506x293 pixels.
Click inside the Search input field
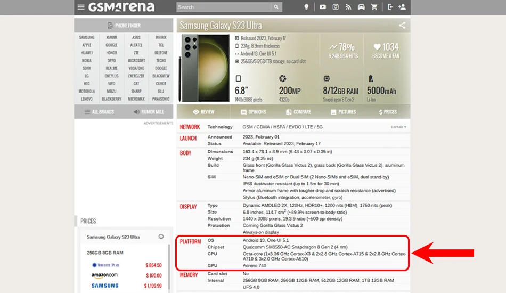tap(224, 7)
